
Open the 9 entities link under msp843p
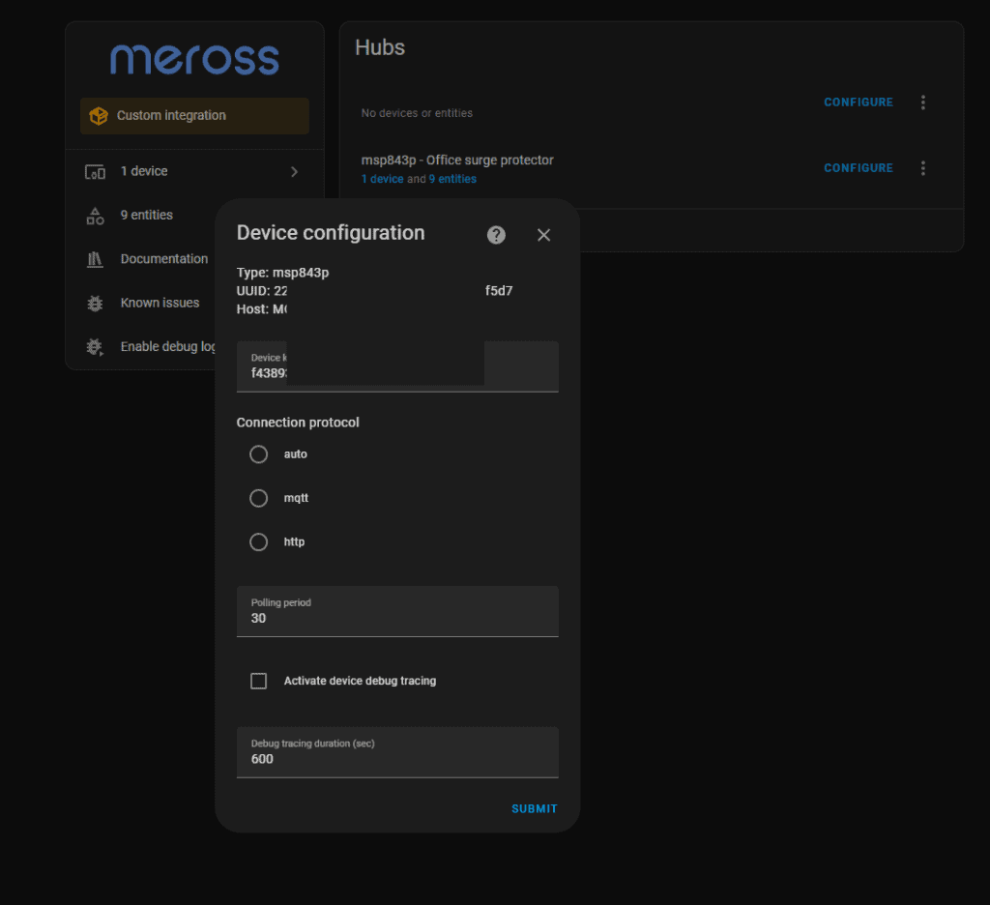452,179
